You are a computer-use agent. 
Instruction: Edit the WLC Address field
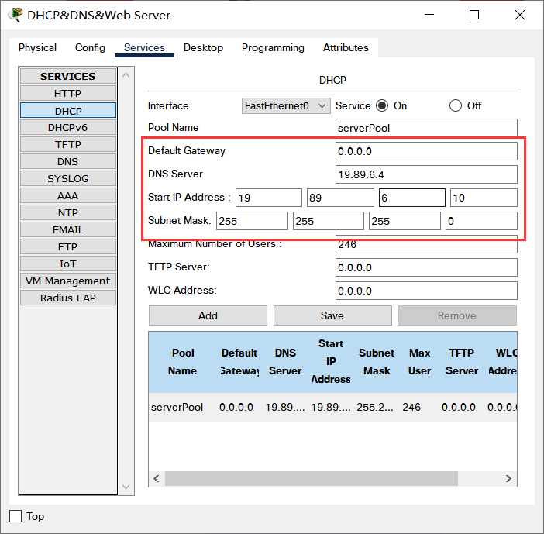pos(426,291)
